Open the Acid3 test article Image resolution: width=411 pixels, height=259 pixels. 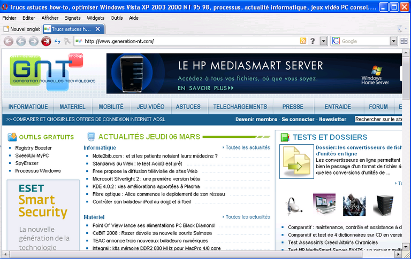click(138, 163)
